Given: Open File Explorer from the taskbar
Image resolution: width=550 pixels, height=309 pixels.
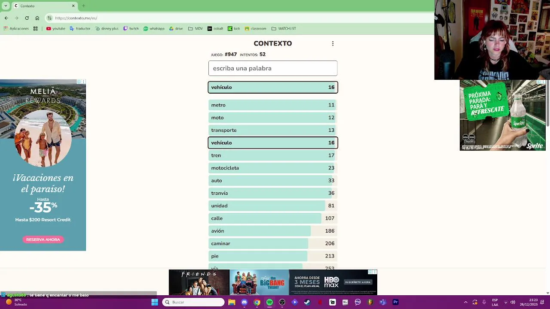Looking at the screenshot, I should click(x=232, y=302).
